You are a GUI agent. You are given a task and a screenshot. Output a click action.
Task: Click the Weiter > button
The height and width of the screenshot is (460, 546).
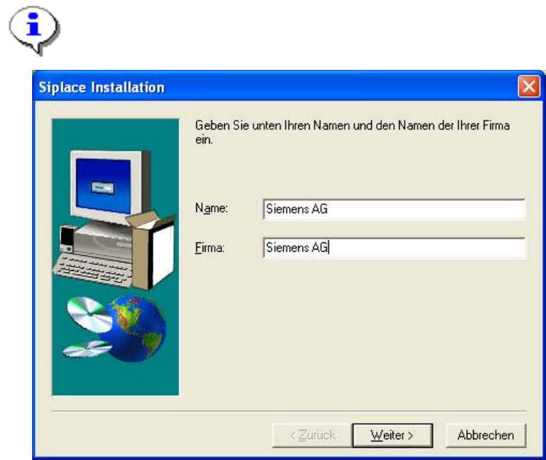[393, 435]
